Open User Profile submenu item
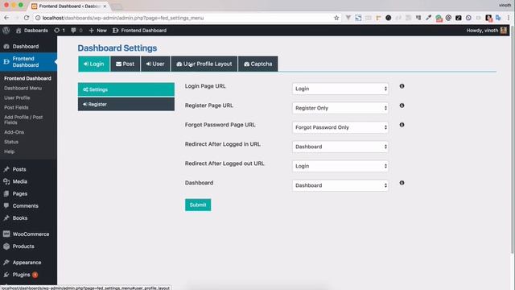This screenshot has width=515, height=290. [x=17, y=97]
